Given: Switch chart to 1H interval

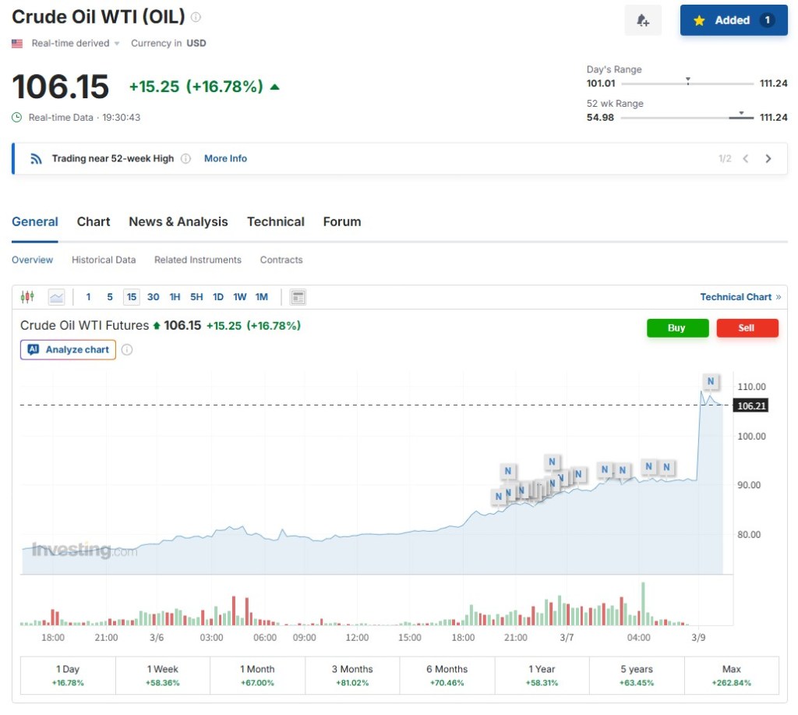Looking at the screenshot, I should (x=175, y=297).
